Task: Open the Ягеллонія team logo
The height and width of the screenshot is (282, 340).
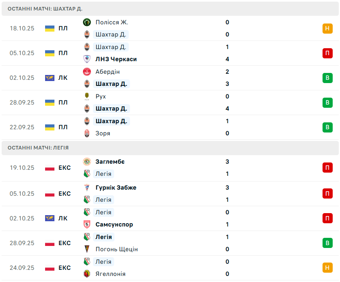Action: tap(87, 274)
